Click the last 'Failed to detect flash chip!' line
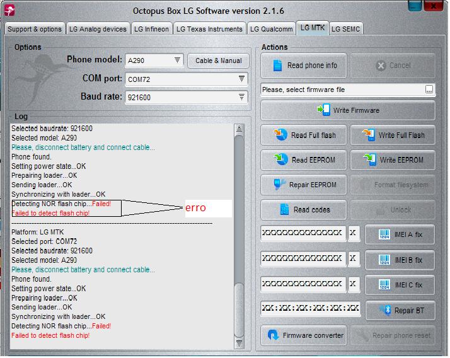Viewport: 450px width, 358px height. tap(50, 335)
